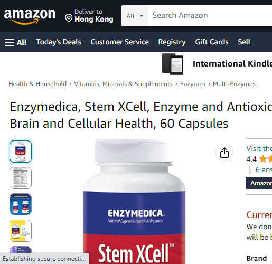
Task: Click the share icon button
Action: (x=224, y=153)
